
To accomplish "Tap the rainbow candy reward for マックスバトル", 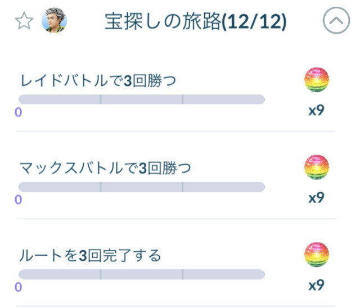I will pyautogui.click(x=316, y=168).
